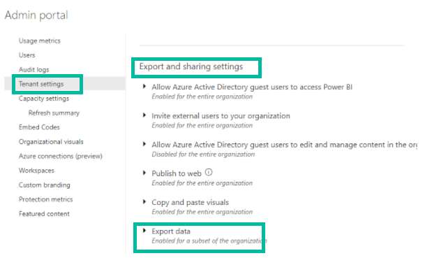Select Tenant settings in the sidebar
This screenshot has height=258, width=439.
click(x=41, y=84)
